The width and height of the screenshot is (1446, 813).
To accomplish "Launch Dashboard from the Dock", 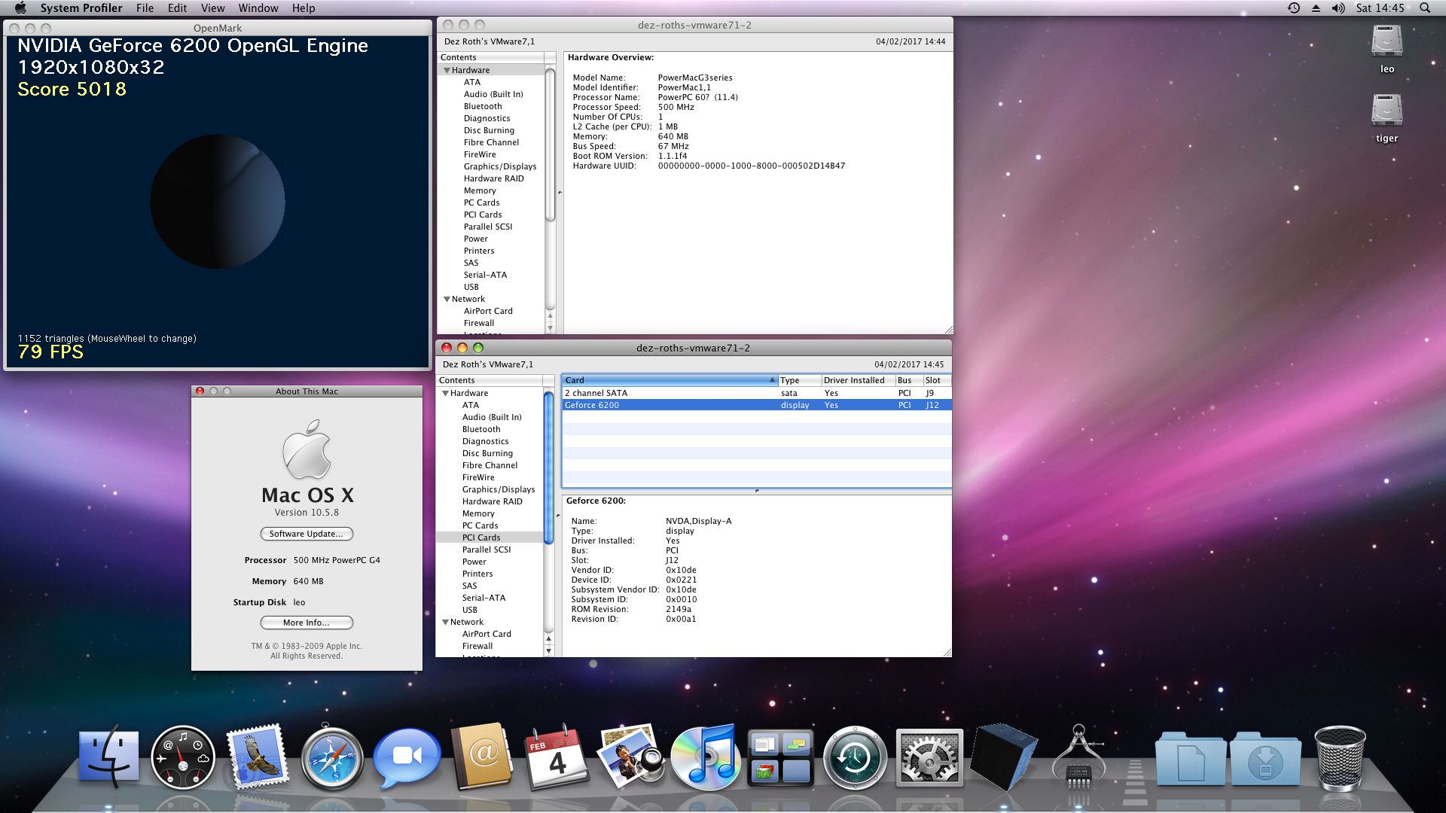I will click(183, 757).
